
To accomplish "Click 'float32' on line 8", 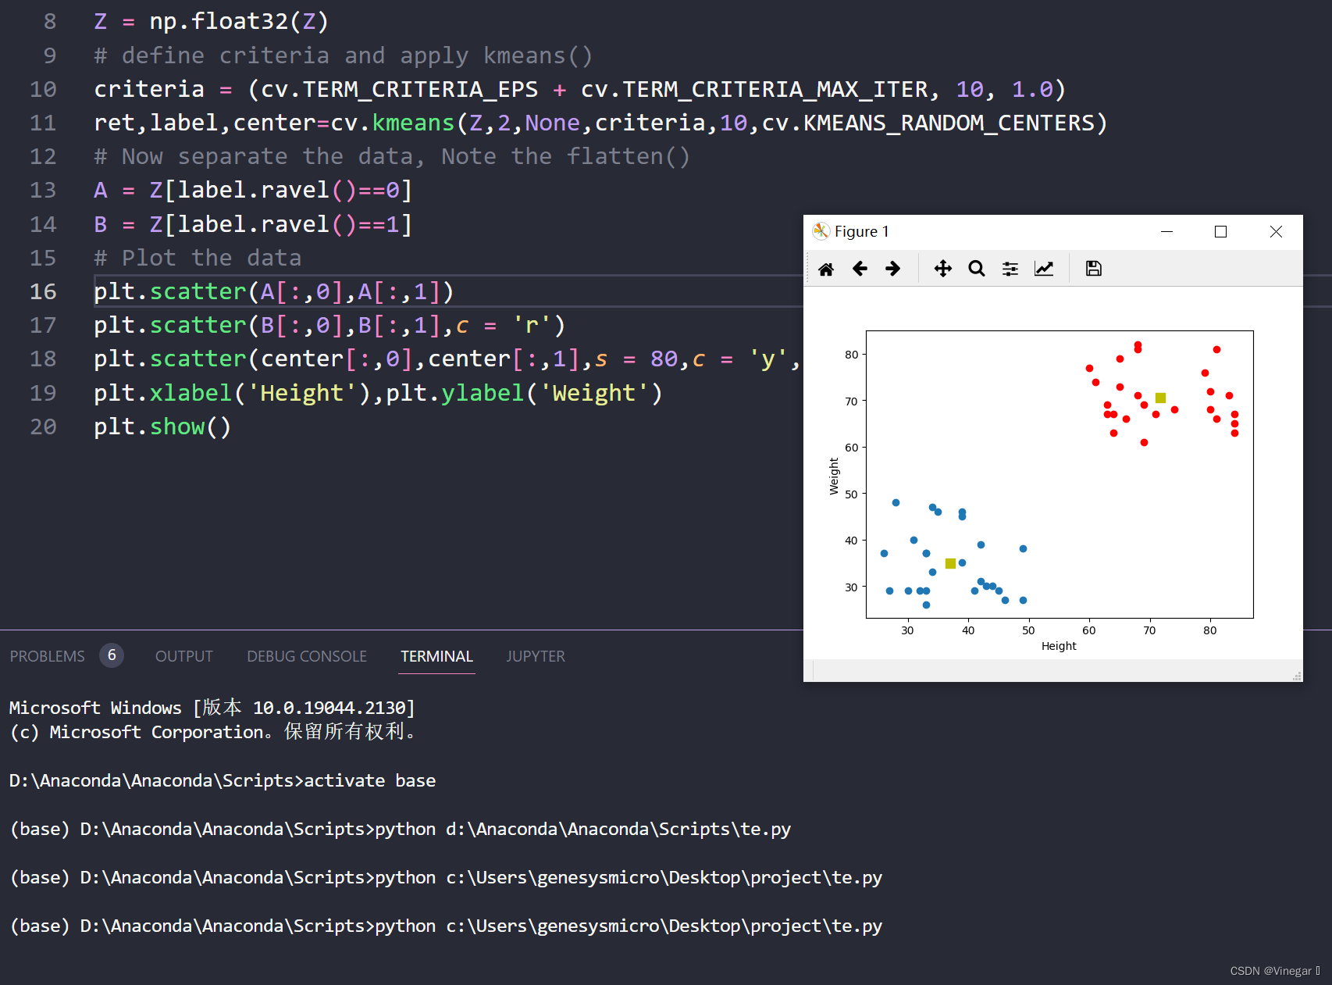I will click(240, 21).
